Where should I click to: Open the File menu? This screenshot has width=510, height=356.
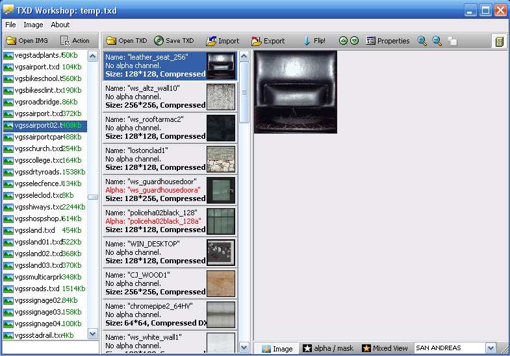(x=10, y=25)
